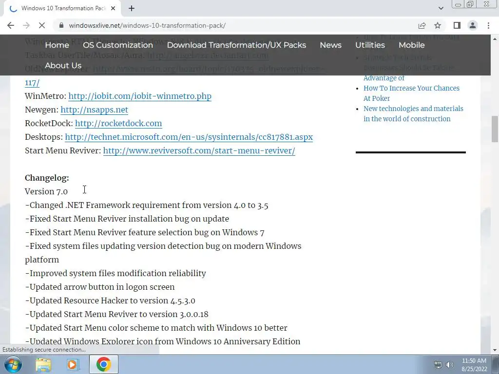Click Updated arrow button in logon screen
This screenshot has width=499, height=374.
click(99, 287)
